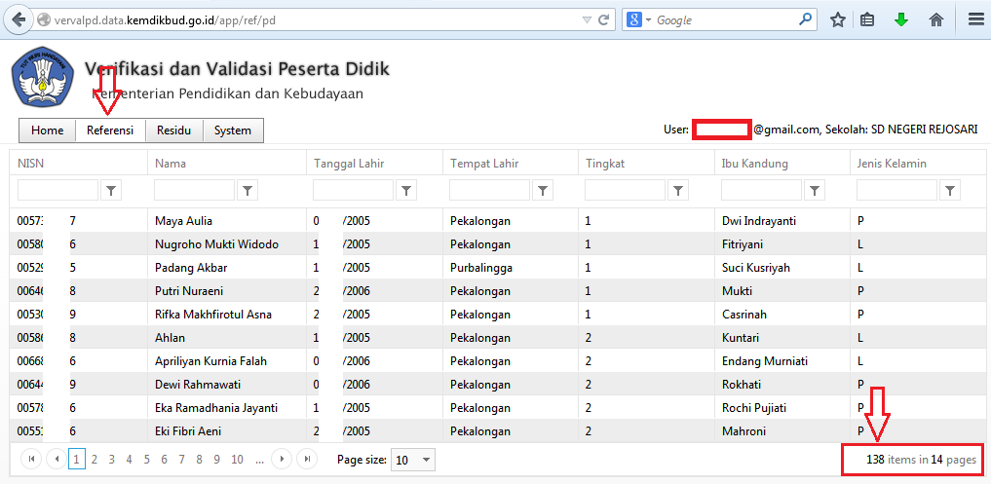Open the Residu menu
The width and height of the screenshot is (991, 484).
tap(173, 130)
